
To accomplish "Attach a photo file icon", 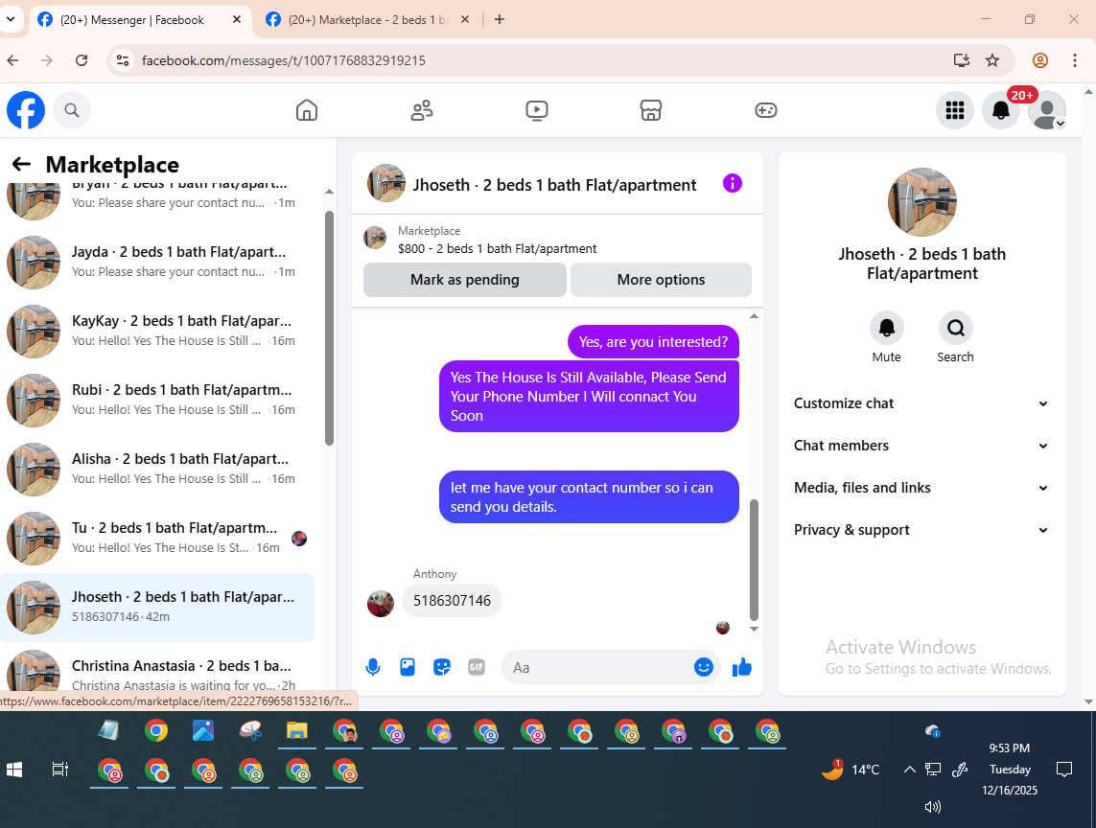I will click(x=408, y=667).
